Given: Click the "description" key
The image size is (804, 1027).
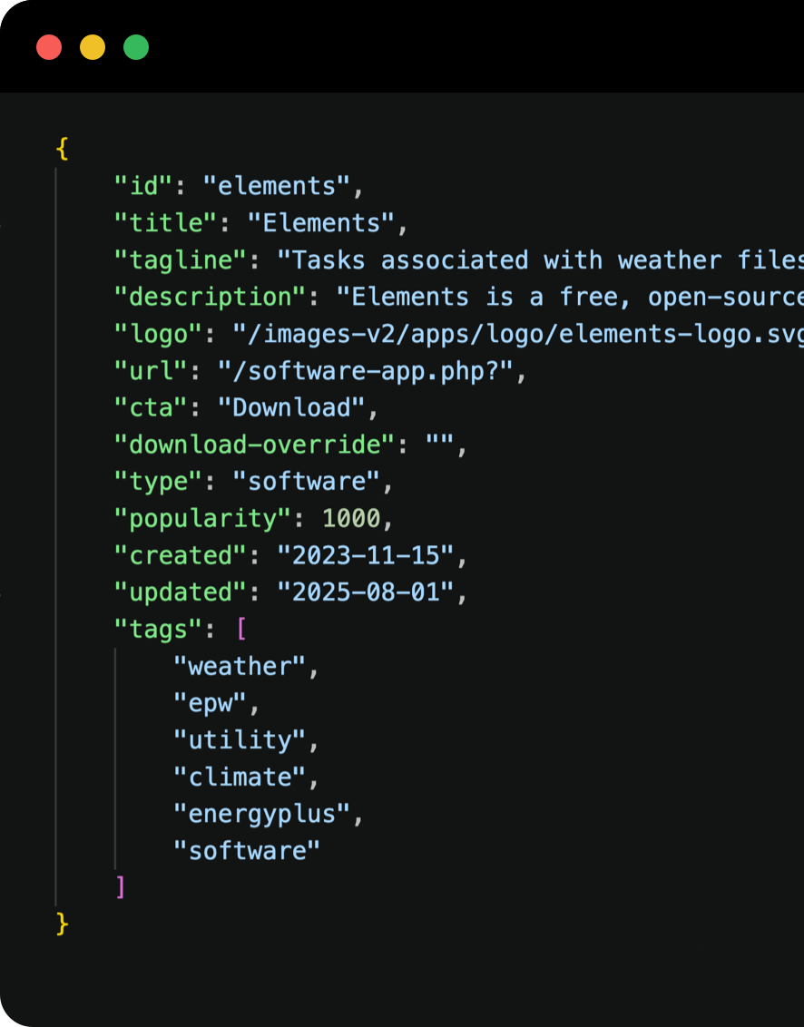Looking at the screenshot, I should pos(210,297).
